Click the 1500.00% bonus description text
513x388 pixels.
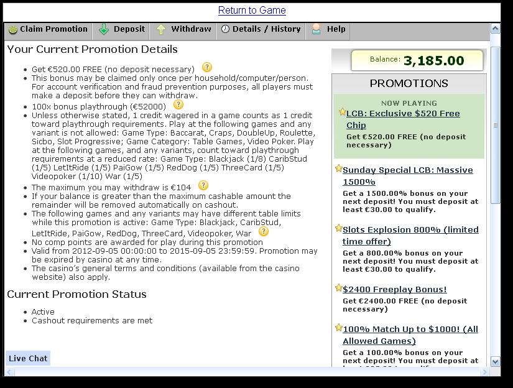410,201
